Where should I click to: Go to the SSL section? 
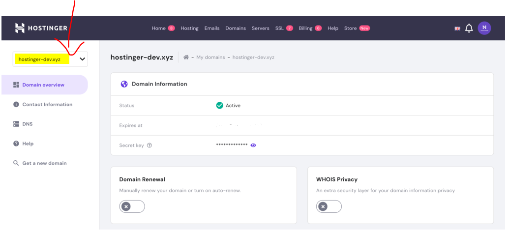point(279,29)
